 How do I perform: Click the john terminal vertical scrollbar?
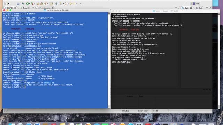coord(219,61)
